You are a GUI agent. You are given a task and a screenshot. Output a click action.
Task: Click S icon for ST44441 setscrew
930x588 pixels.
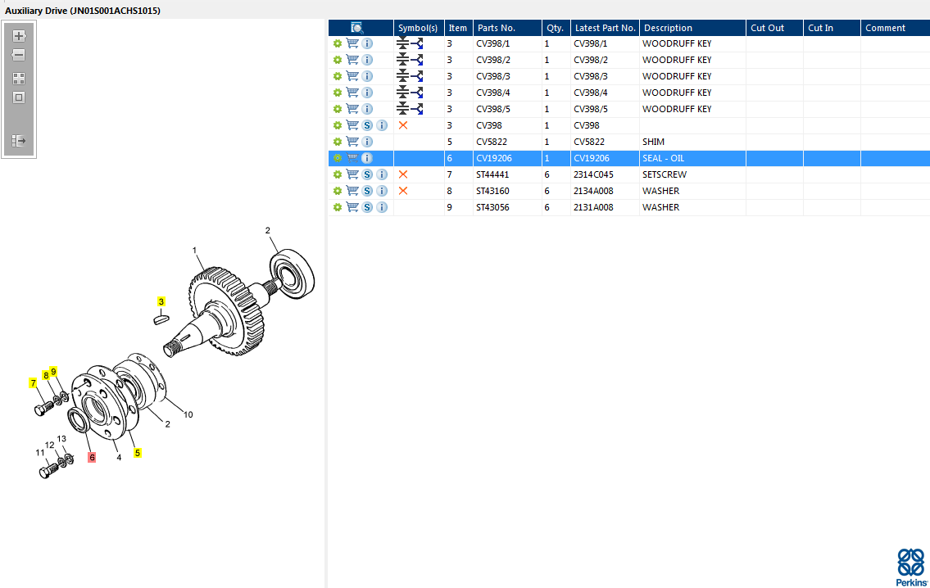367,175
